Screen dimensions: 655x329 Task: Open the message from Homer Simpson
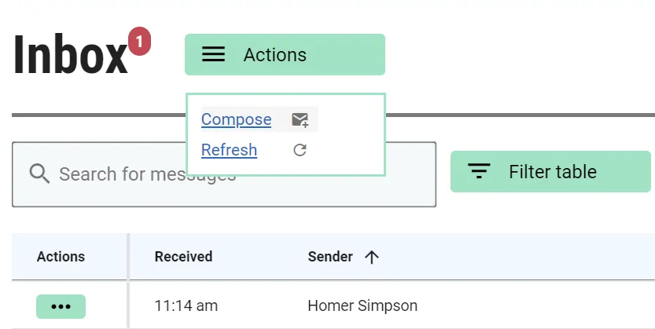[362, 305]
